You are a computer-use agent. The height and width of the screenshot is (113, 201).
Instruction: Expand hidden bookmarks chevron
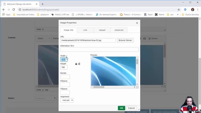(178, 15)
